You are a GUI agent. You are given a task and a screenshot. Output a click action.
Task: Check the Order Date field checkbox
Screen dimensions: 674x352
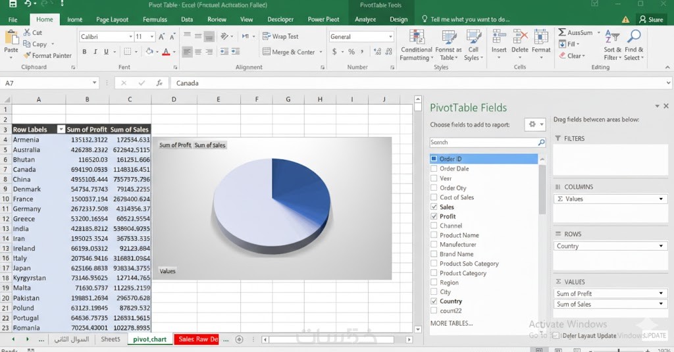(x=434, y=168)
